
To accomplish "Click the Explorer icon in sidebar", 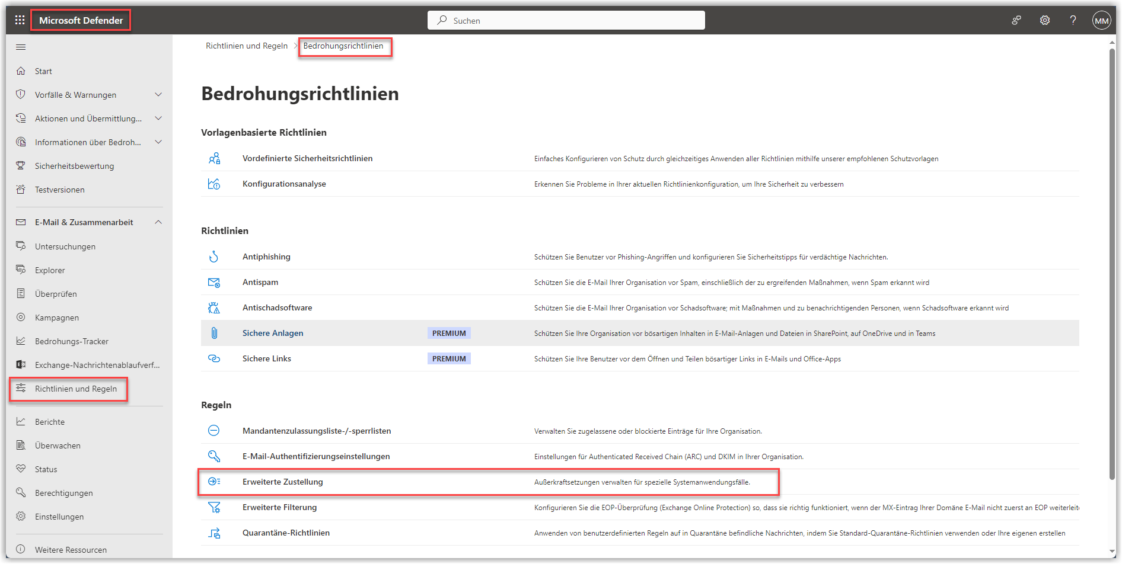I will [x=21, y=270].
